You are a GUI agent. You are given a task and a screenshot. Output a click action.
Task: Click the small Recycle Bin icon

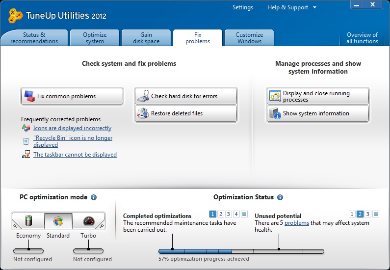26,141
